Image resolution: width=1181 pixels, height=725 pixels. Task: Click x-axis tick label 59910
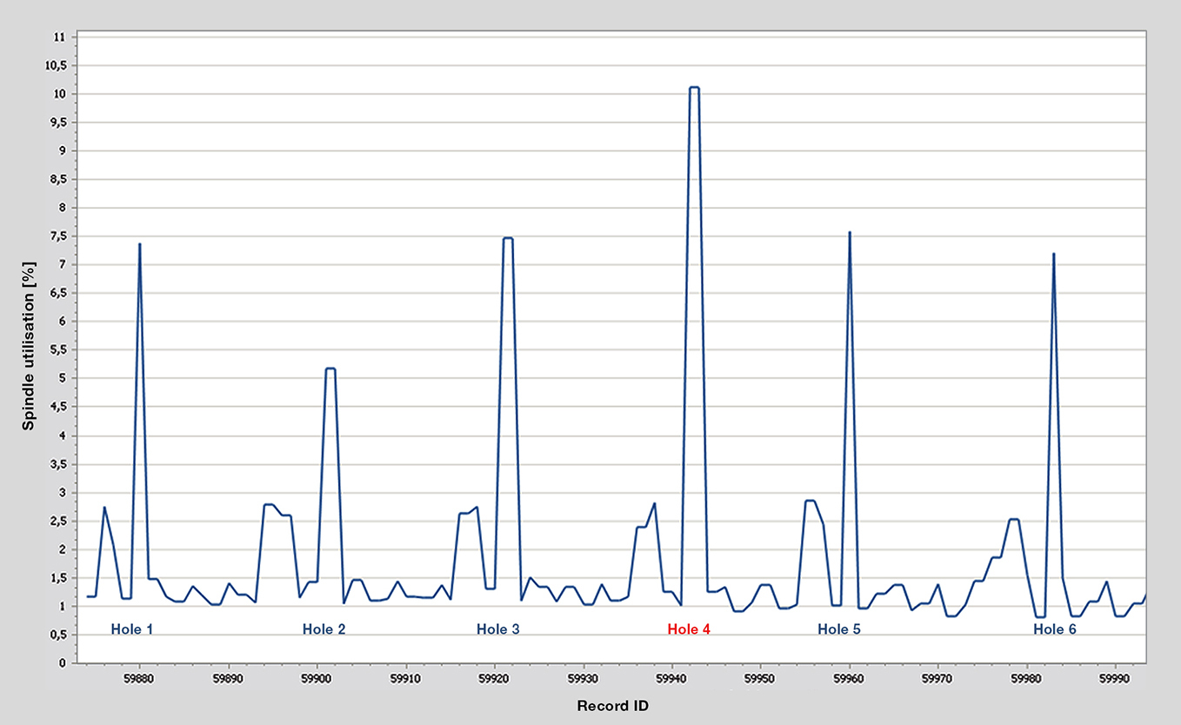coord(405,677)
